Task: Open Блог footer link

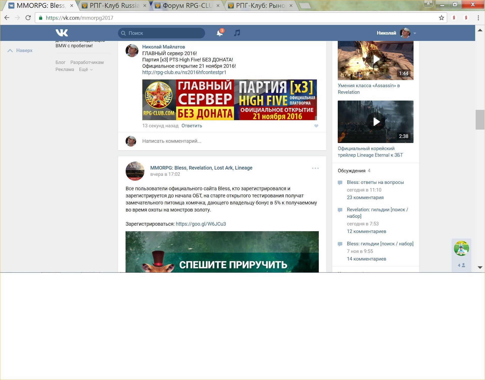Action: click(60, 62)
